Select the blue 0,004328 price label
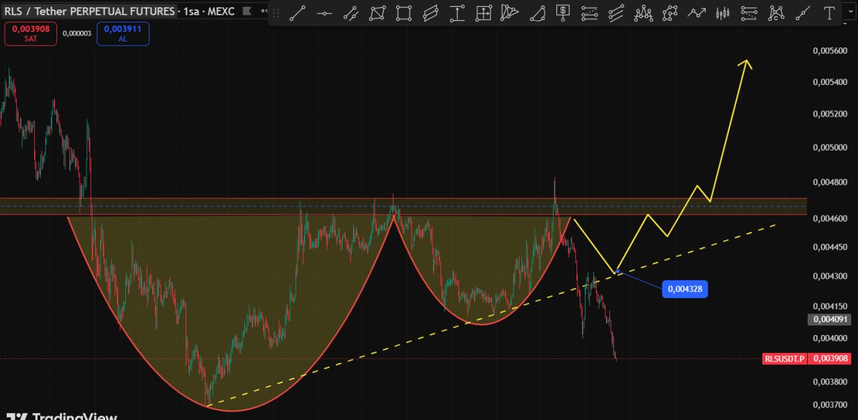The height and width of the screenshot is (420, 858). [x=685, y=289]
